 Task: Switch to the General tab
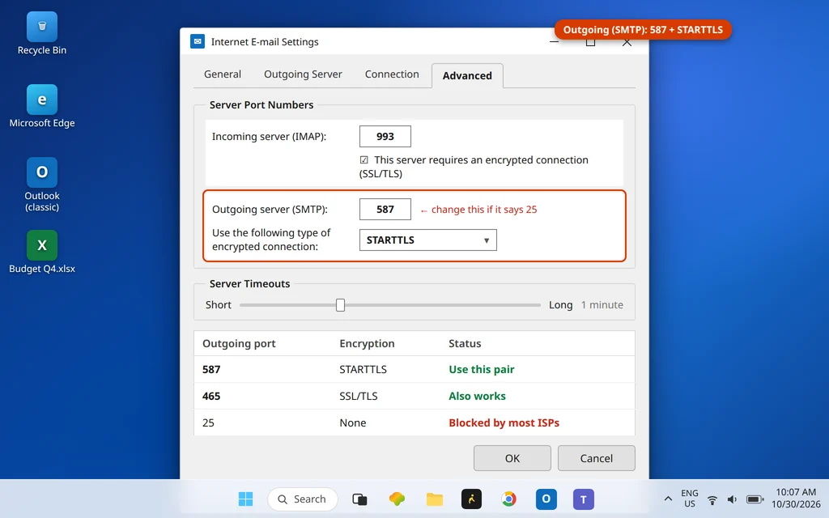pyautogui.click(x=223, y=74)
